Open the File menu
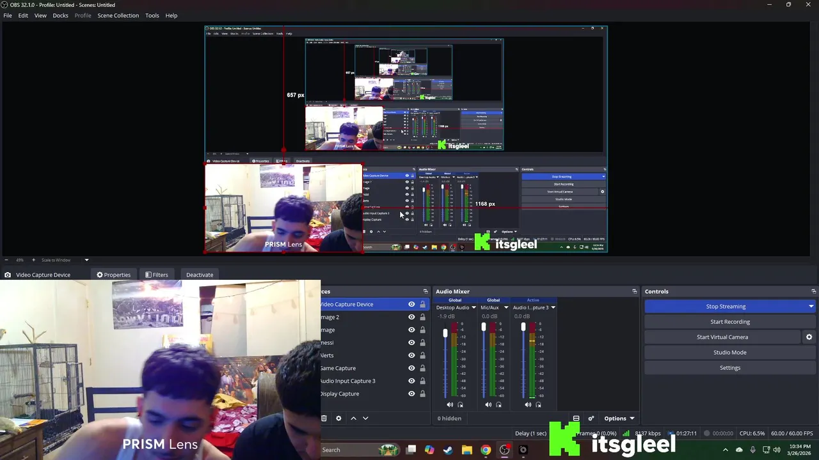The image size is (819, 460). pos(8,15)
